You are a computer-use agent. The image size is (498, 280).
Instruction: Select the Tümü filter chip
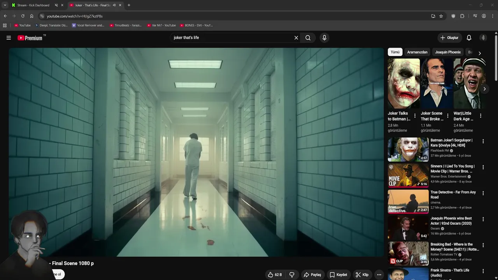pos(395,52)
